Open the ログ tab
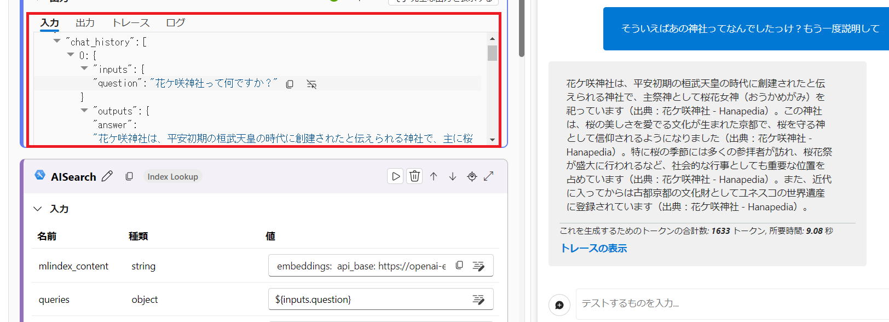The image size is (889, 322). pos(176,23)
